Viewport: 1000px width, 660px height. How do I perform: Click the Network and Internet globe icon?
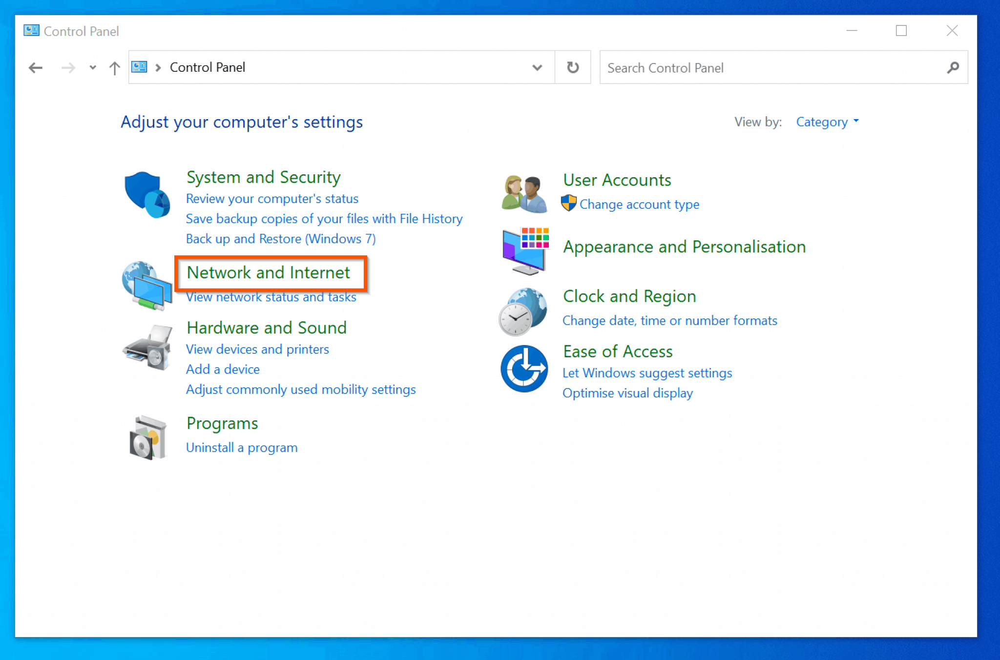point(146,286)
